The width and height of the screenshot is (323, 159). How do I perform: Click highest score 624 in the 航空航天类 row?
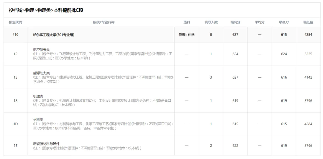click(x=235, y=54)
